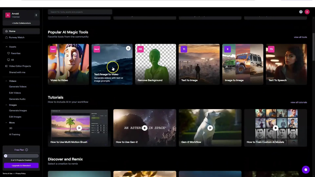The width and height of the screenshot is (315, 177).
Task: Open Runway Watch from the sidebar
Action: [x=17, y=37]
